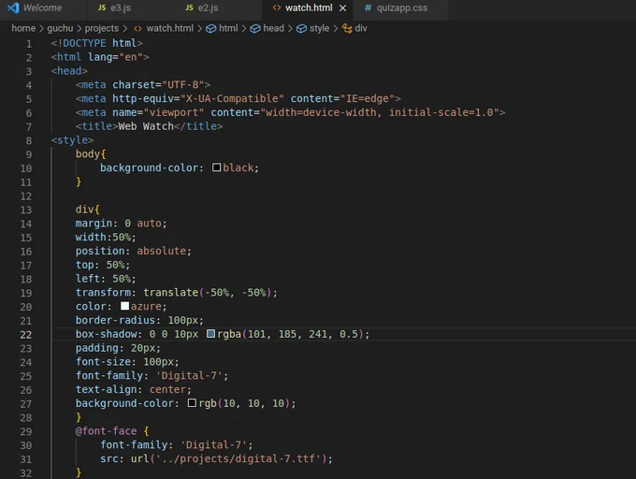Click the 'left: 50%;' declaration
This screenshot has height=479, width=636.
pyautogui.click(x=106, y=279)
